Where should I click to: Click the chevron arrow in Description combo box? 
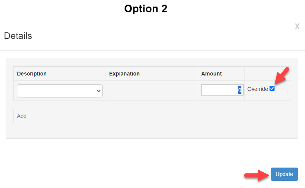[x=99, y=91]
